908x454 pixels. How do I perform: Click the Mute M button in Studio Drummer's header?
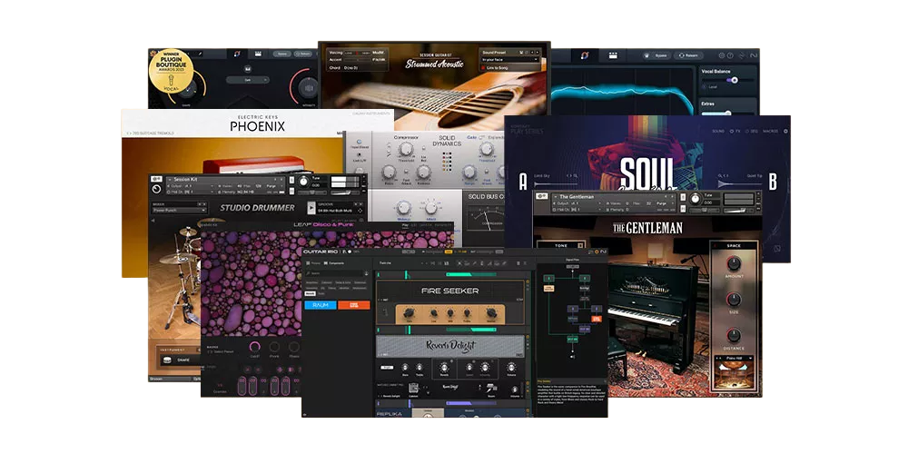(x=291, y=191)
